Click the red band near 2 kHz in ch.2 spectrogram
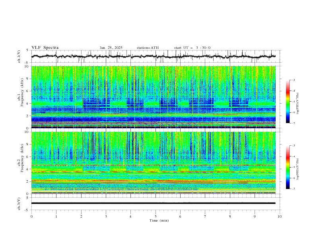 [x=154, y=181]
